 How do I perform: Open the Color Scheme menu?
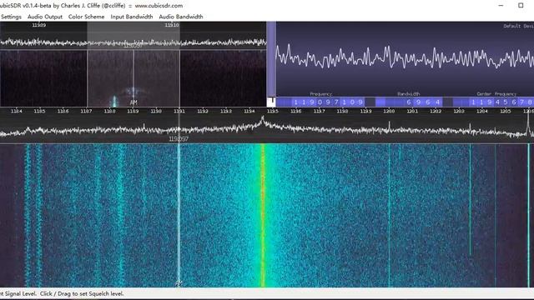(x=86, y=17)
